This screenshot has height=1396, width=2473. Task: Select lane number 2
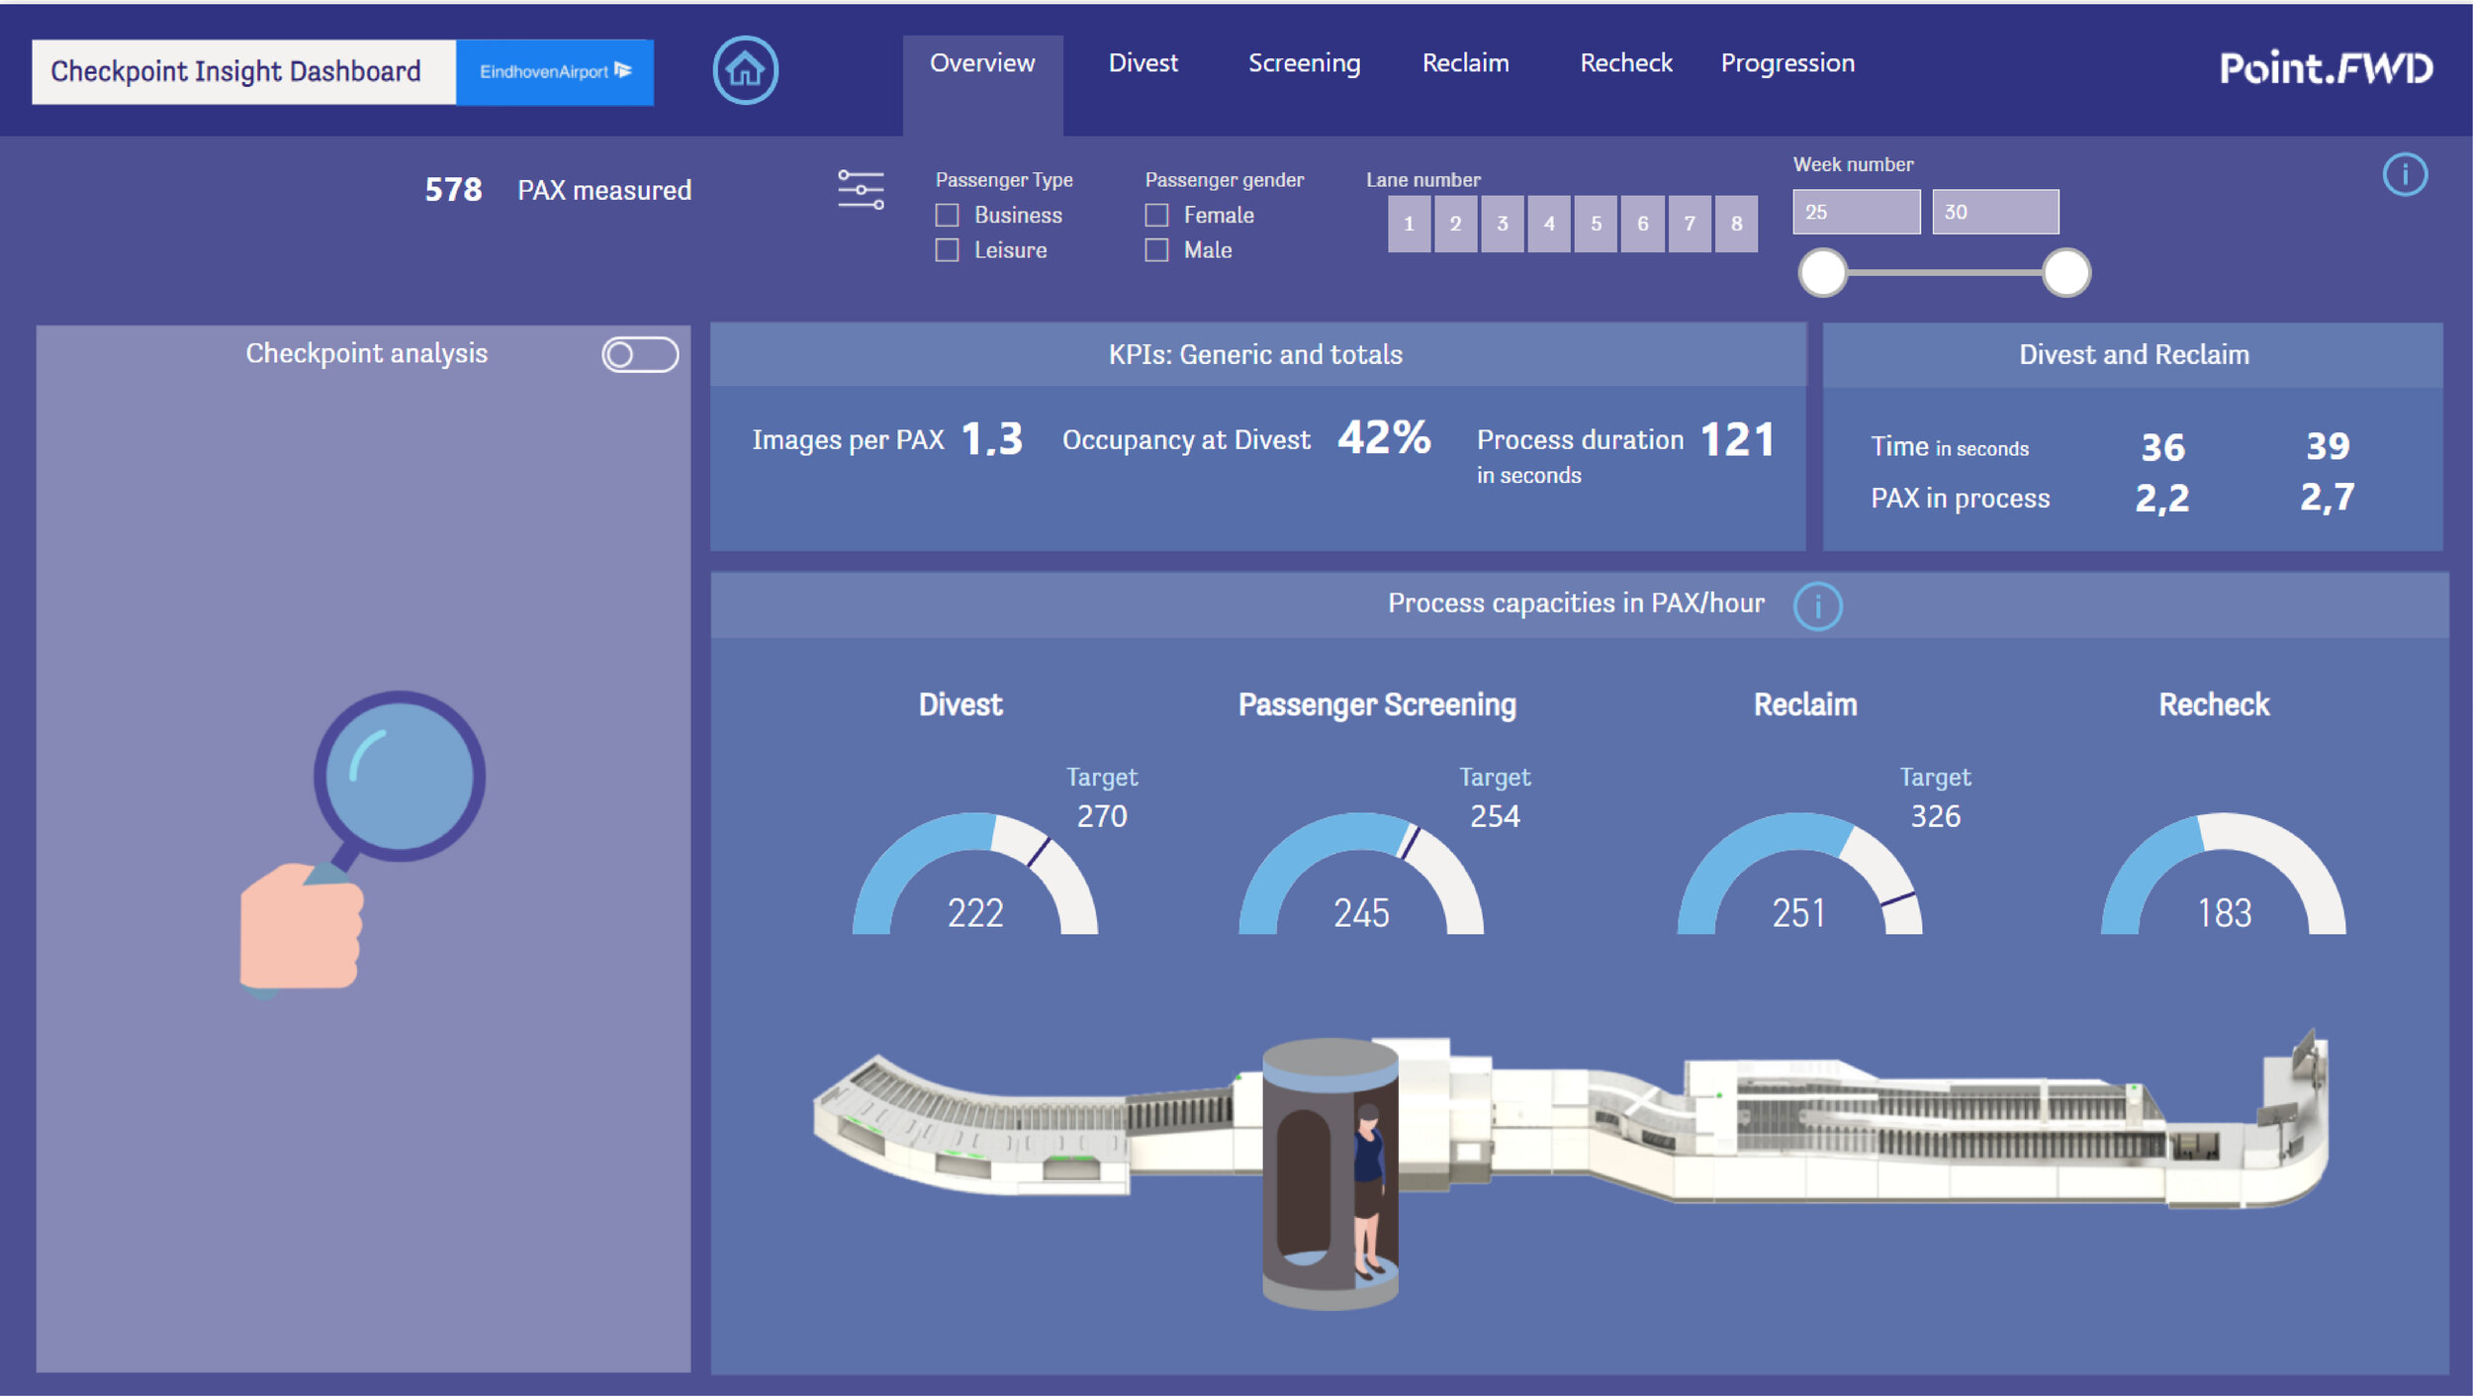tap(1455, 224)
